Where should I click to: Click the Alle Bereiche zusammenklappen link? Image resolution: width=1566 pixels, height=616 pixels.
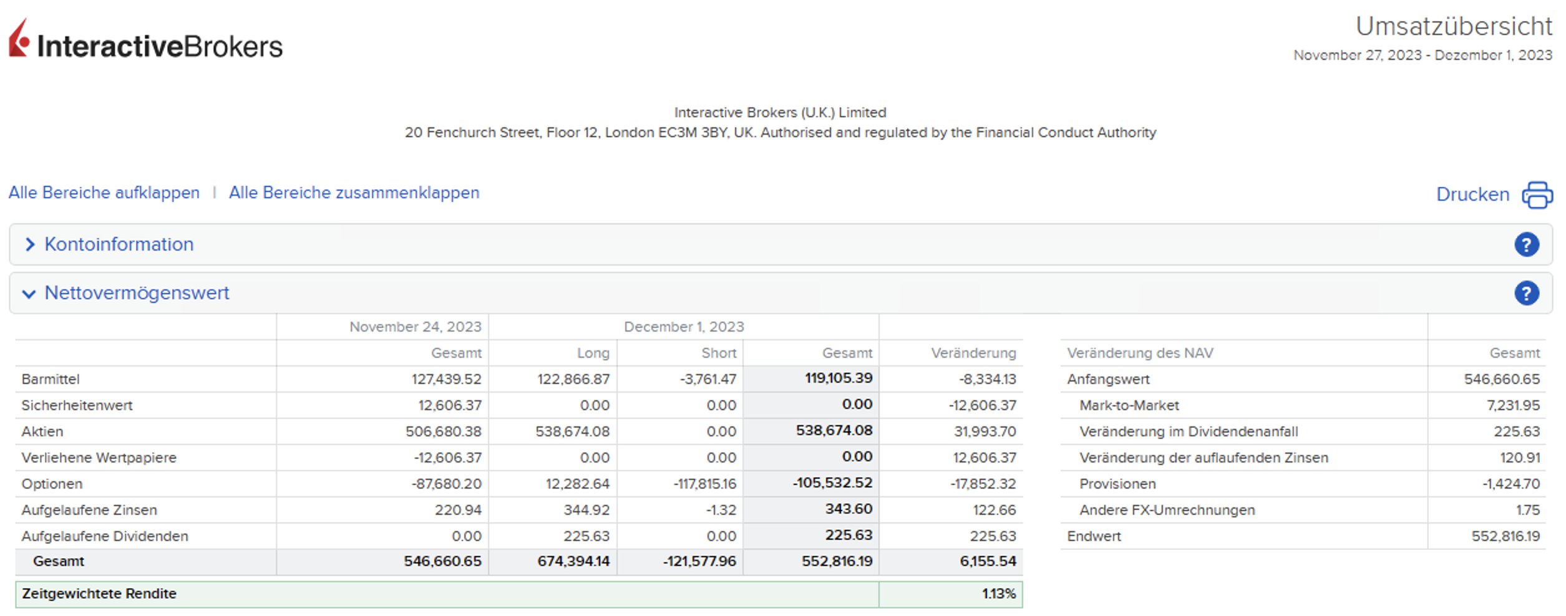tap(354, 193)
